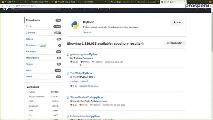Click 'Updated 28 days ago' text
Image resolution: width=213 pixels, height=120 pixels.
click(89, 86)
